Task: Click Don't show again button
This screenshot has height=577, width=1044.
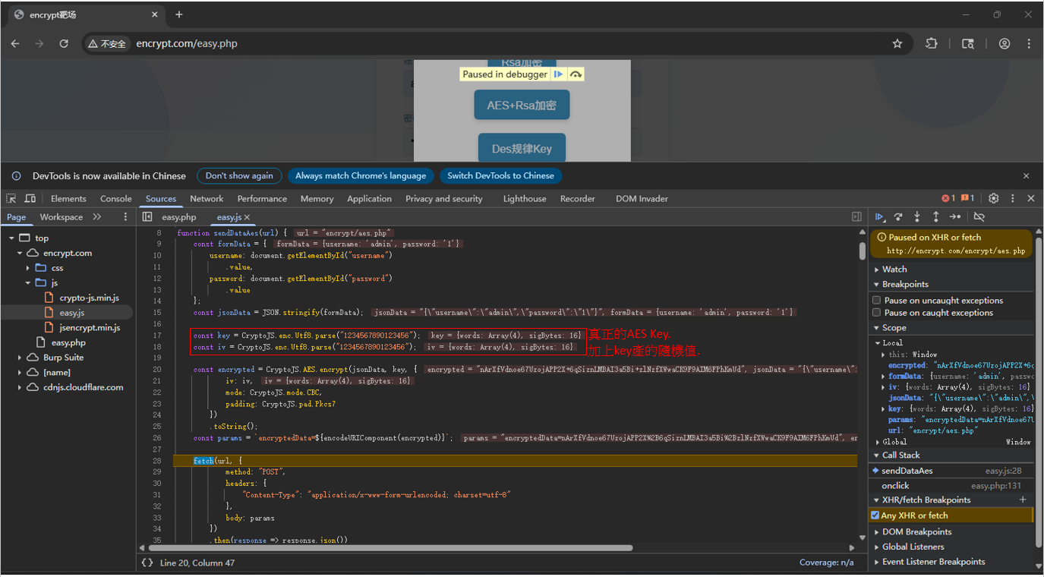Action: [x=239, y=175]
